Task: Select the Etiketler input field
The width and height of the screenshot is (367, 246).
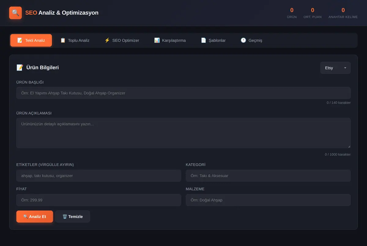Action: (99, 176)
